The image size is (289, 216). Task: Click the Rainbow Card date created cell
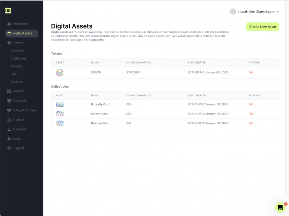coord(208,123)
